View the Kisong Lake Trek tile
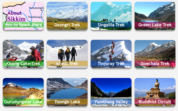The height and width of the screenshot is (111, 178). pyautogui.click(x=23, y=54)
